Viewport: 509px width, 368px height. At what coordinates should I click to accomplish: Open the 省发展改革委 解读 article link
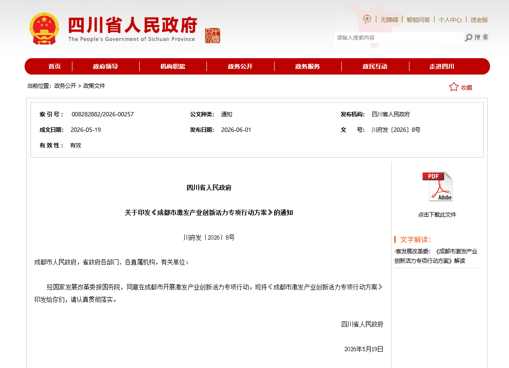436,256
